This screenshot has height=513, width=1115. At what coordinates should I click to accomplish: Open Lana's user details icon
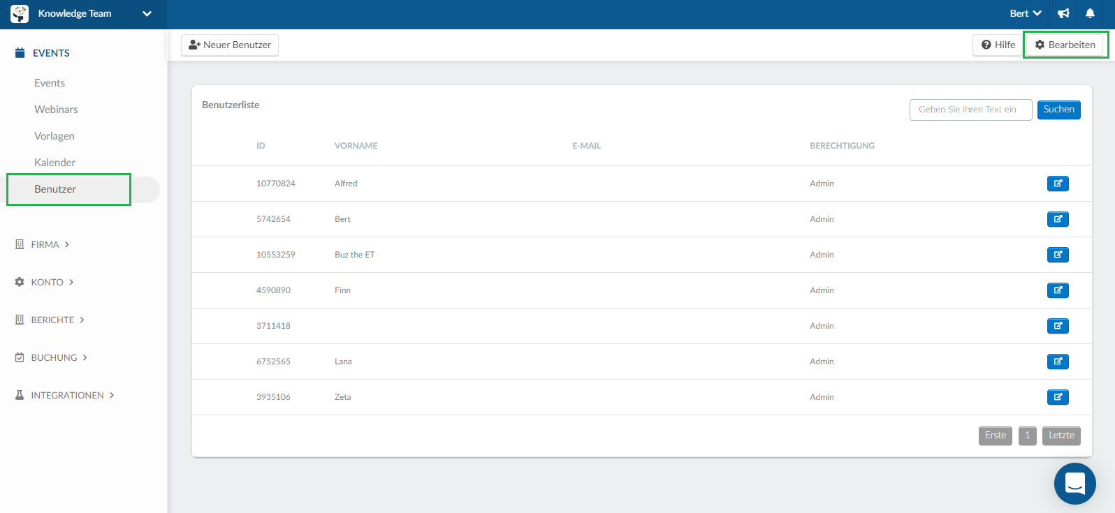pyautogui.click(x=1058, y=362)
